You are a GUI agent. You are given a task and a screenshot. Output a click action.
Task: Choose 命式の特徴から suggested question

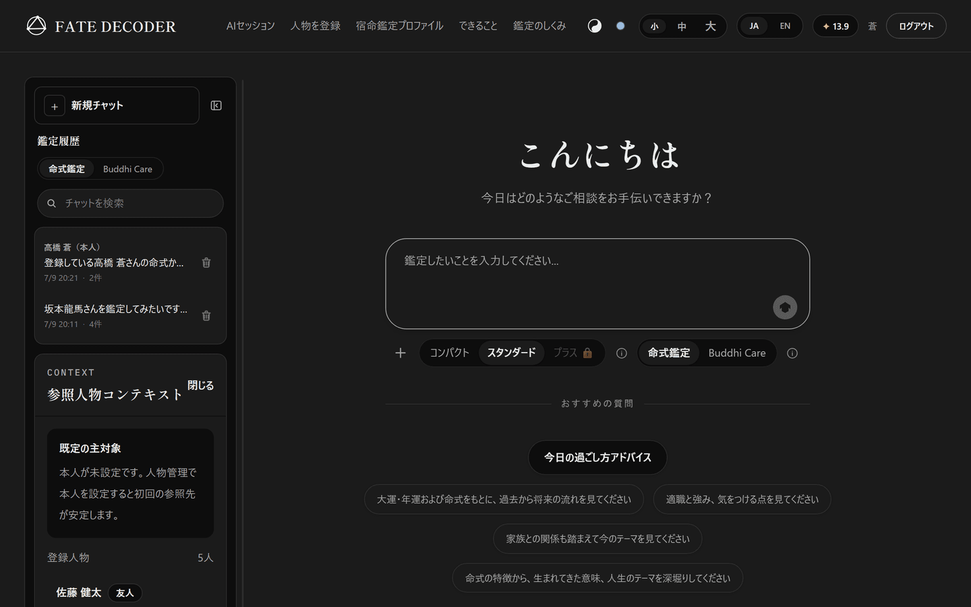point(597,578)
